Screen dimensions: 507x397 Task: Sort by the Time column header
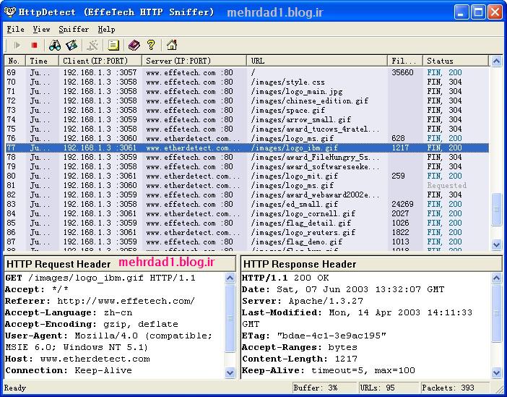pos(43,61)
